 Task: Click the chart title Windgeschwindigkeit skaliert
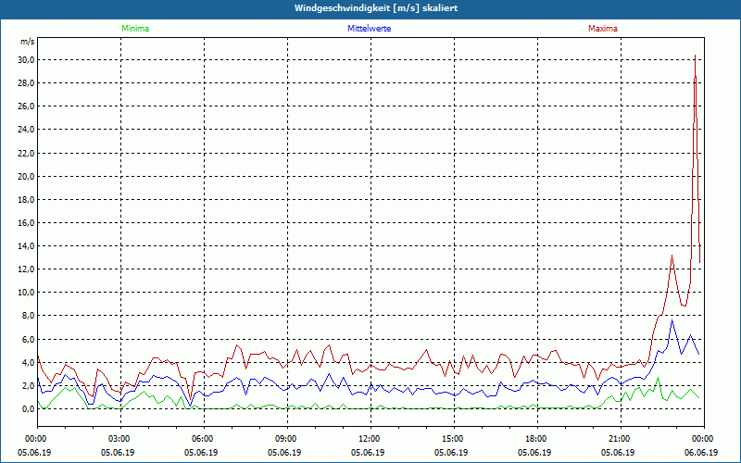point(376,8)
